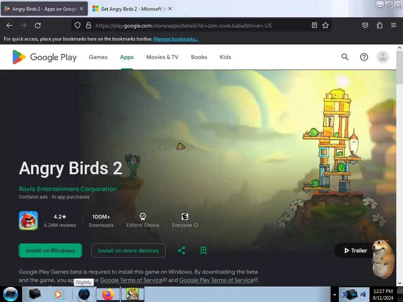Go back with the browser back arrow

point(9,26)
